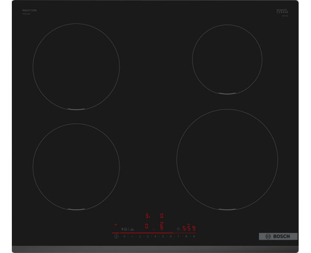Select the upper zone display showing 0
This screenshot has width=311, height=253.
tap(162, 216)
